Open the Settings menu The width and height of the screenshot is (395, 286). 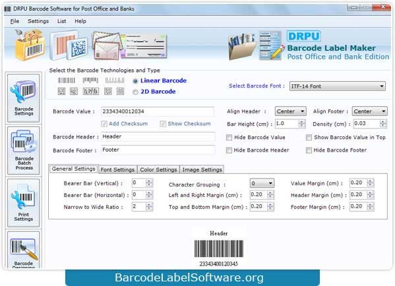(38, 21)
